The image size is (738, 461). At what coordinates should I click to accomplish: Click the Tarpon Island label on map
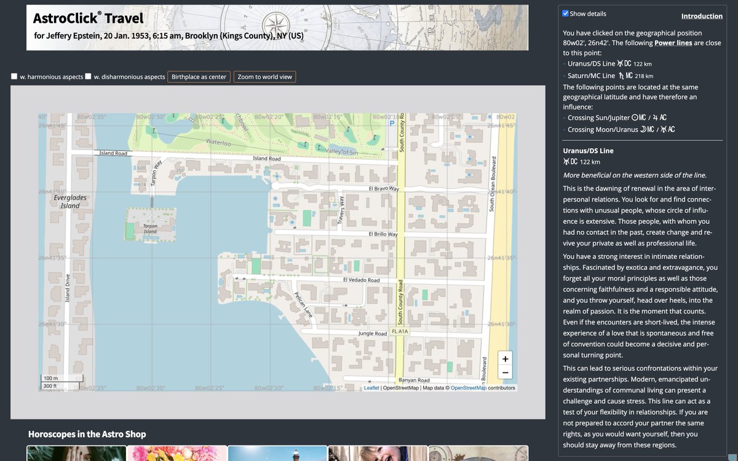[150, 229]
